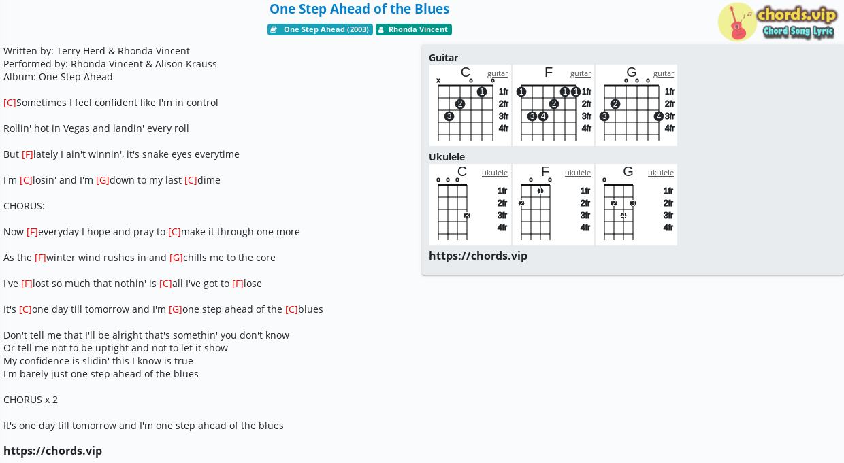Open the ukulele link above the F chord

click(578, 173)
